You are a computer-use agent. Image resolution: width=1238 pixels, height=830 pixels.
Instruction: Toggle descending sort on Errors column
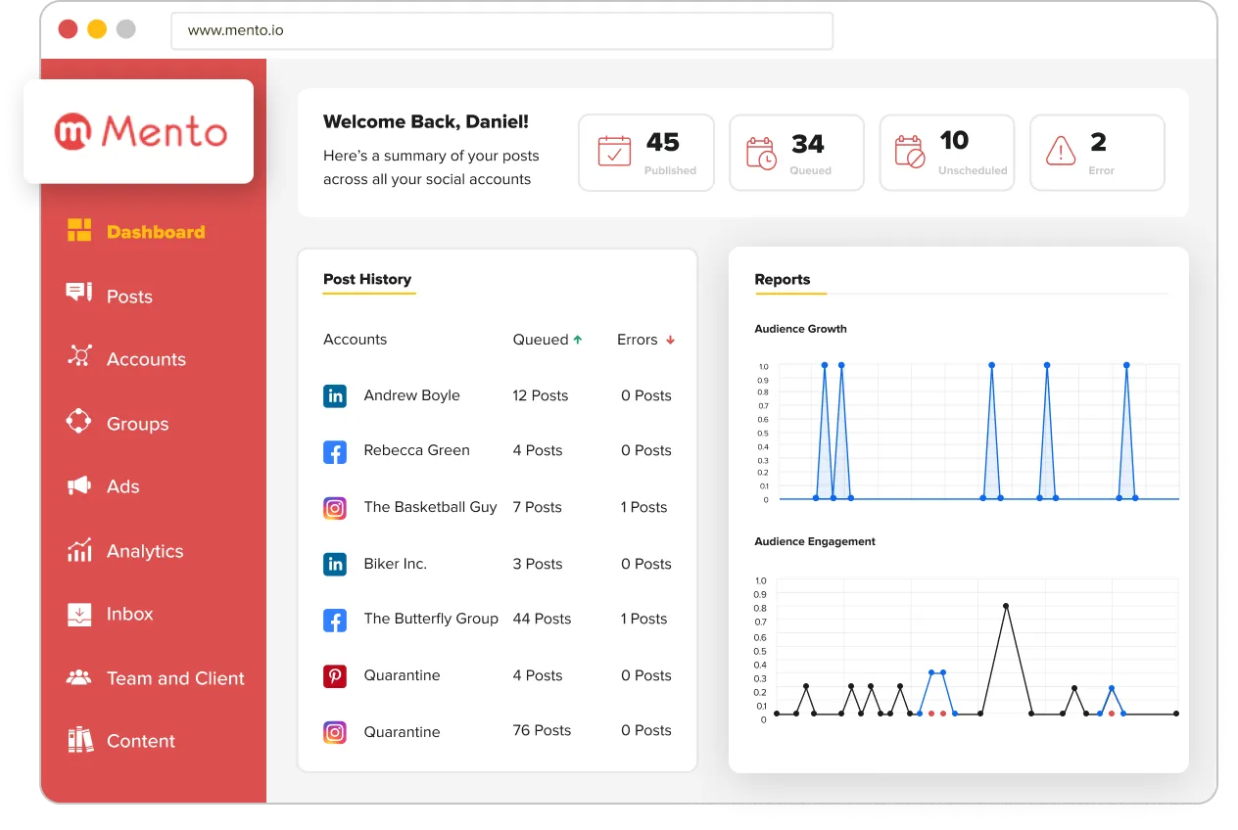pyautogui.click(x=670, y=339)
